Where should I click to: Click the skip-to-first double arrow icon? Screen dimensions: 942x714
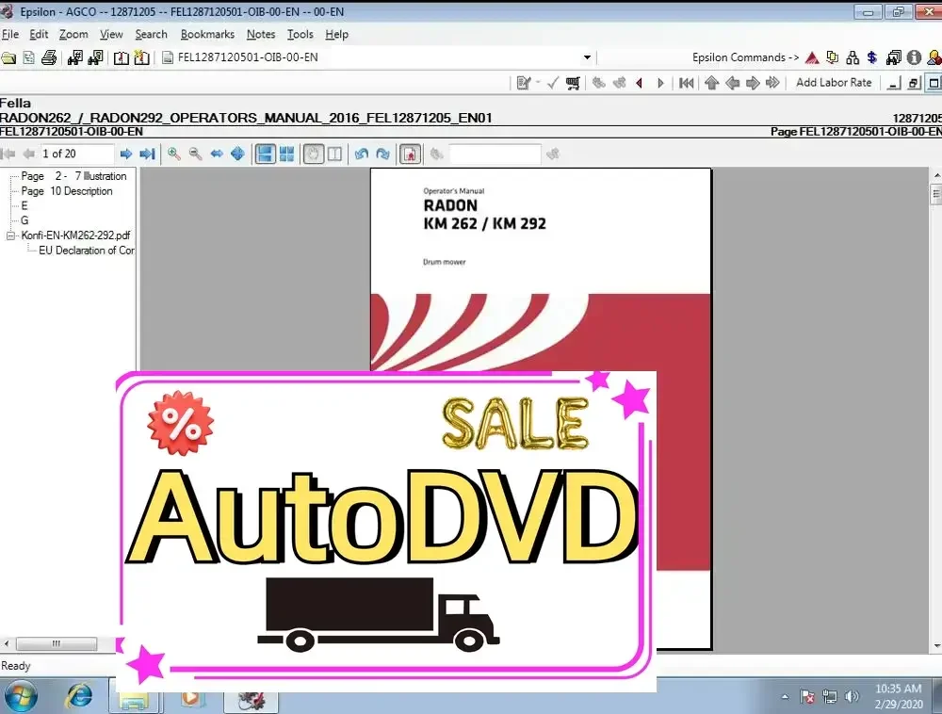point(686,83)
